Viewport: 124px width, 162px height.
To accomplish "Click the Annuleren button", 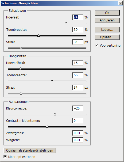I will click(x=107, y=20).
